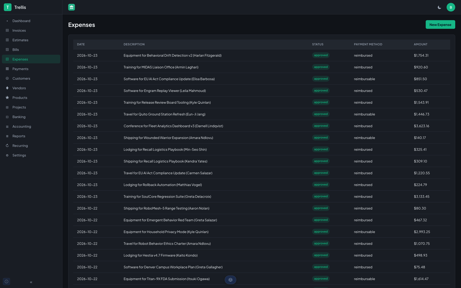
Task: Click the Estimates sidebar icon
Action: pyautogui.click(x=7, y=40)
